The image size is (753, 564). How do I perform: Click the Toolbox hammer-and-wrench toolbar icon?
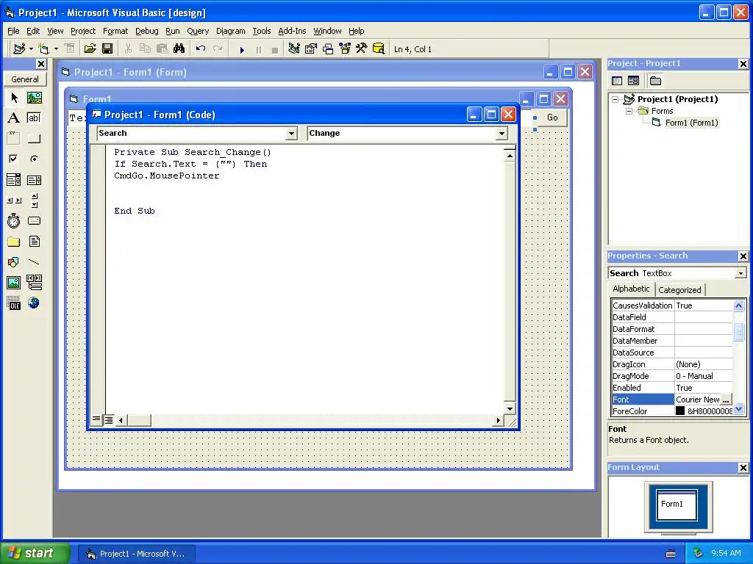tap(362, 48)
